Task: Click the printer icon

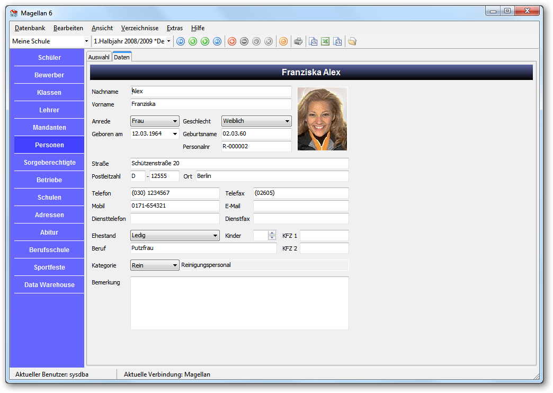Action: [x=298, y=42]
